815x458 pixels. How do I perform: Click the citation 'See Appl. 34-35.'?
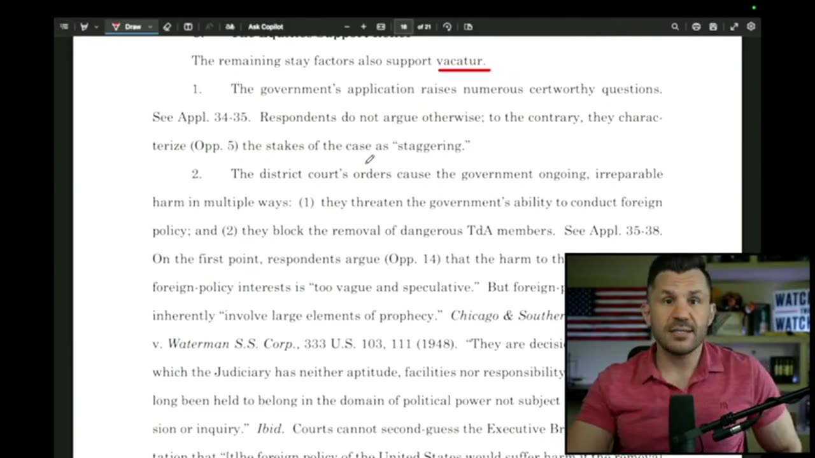[201, 118]
